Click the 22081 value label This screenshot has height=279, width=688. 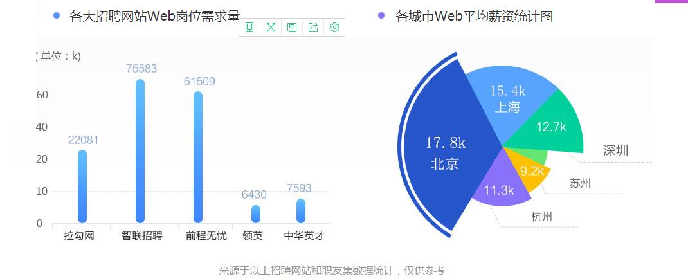click(83, 140)
